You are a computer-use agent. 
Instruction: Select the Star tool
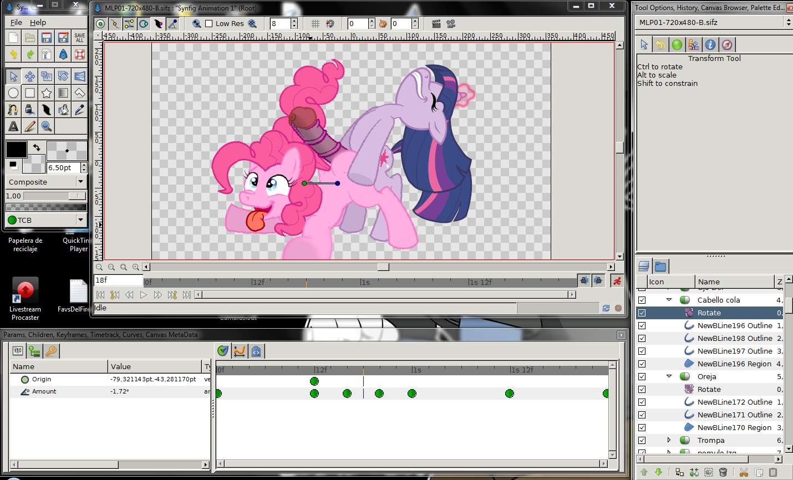click(47, 93)
